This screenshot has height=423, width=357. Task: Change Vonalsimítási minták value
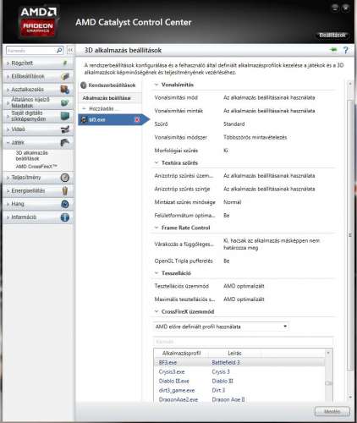click(269, 111)
